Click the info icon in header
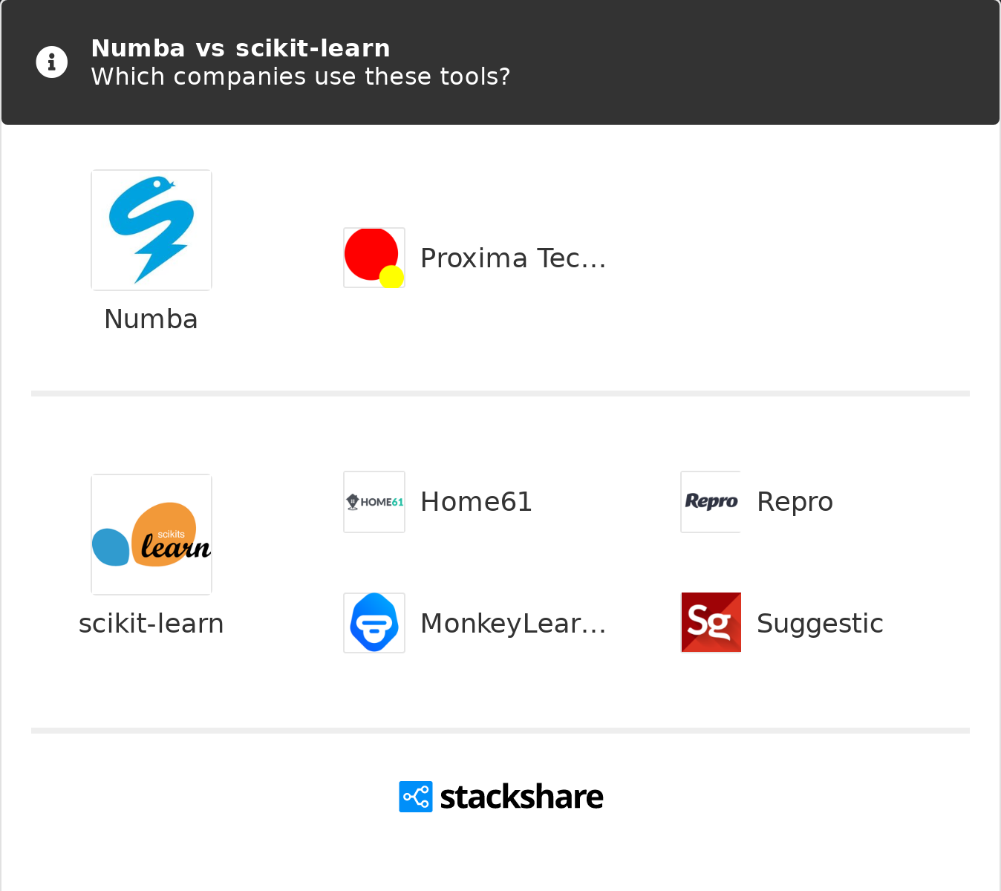The image size is (1001, 891). 52,62
